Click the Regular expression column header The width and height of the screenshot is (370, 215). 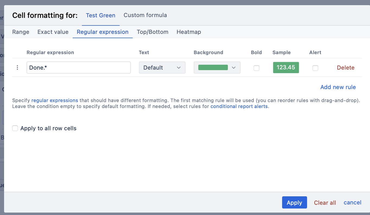pyautogui.click(x=50, y=53)
